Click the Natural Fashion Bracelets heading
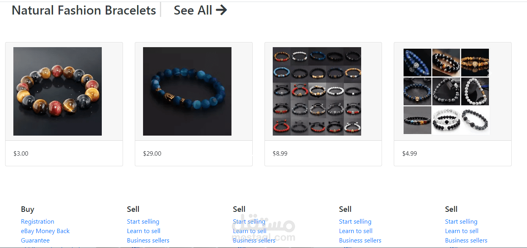The width and height of the screenshot is (527, 248). tap(84, 10)
